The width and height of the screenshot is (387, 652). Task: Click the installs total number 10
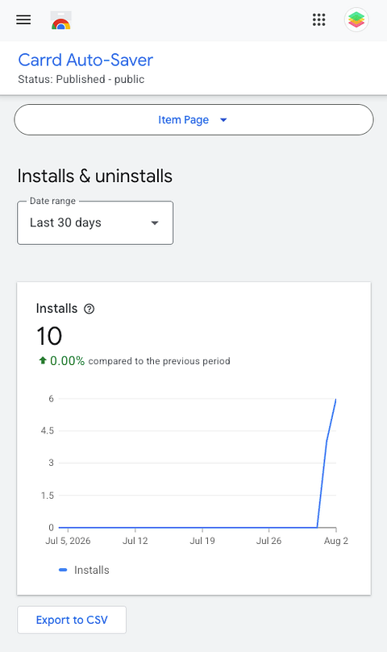49,336
